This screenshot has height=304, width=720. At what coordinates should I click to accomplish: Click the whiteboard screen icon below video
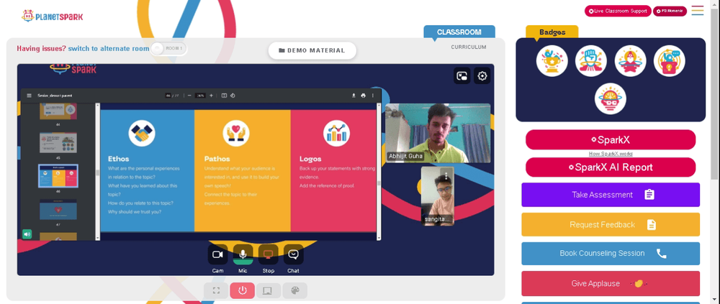point(269,290)
